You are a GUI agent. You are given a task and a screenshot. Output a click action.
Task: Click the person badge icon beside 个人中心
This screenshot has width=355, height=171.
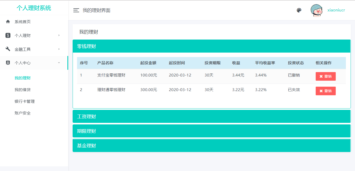coord(8,63)
